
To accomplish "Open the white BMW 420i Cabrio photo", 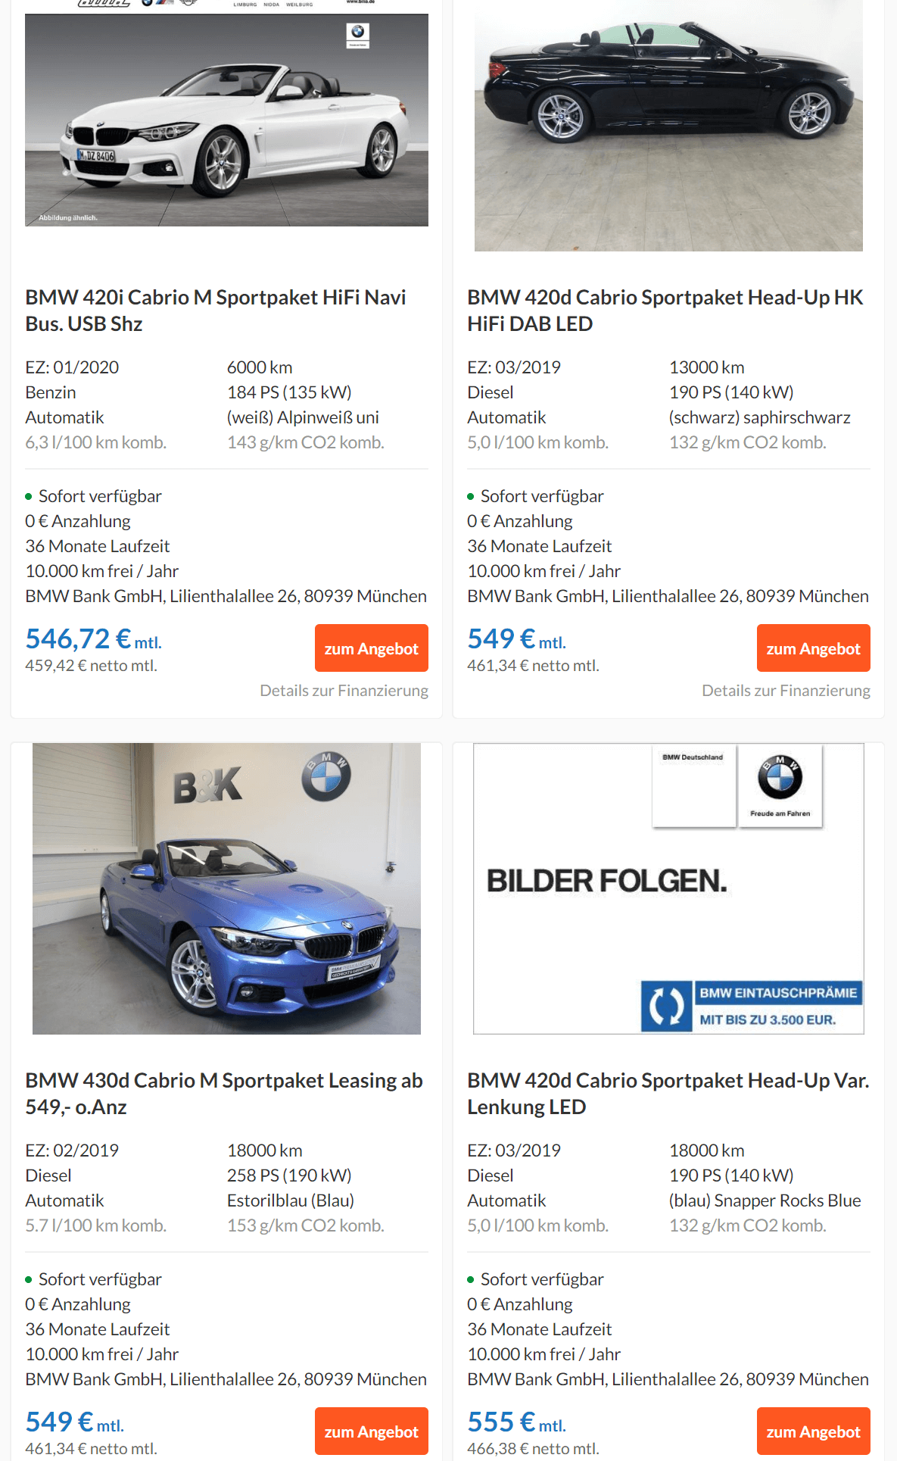I will pyautogui.click(x=226, y=120).
